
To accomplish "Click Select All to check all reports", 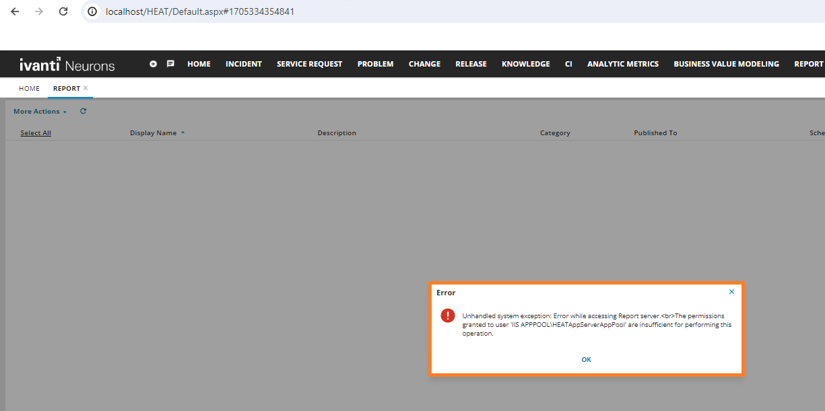I will 35,133.
